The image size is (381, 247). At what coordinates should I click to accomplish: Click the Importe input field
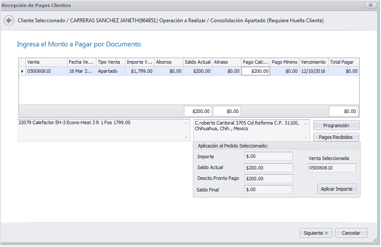click(x=268, y=156)
